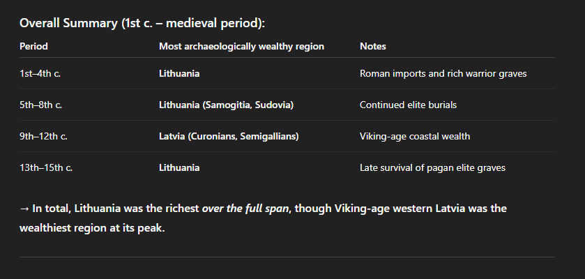The image size is (585, 279).
Task: Click "Lithuania" in the 13th–15th c. row
Action: [x=179, y=167]
